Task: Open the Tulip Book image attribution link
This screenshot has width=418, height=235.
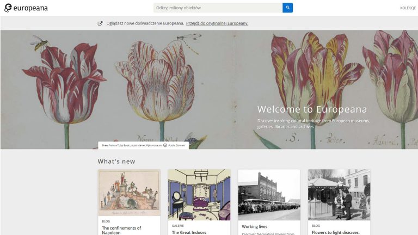Action: (x=131, y=145)
